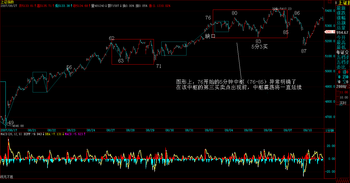Click the 09/06 date on time axis
Image resolution: width=350 pixels, height=183 pixels.
pyautogui.click(x=268, y=130)
